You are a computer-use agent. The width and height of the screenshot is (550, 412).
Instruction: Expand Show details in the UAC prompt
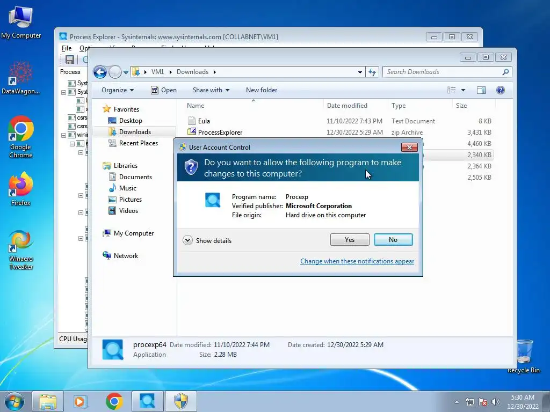click(207, 240)
